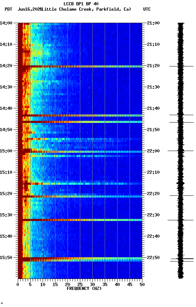Screen dimensions: 196x307
Task: Click the '20' frequency axis tick label
Action: tap(67, 285)
